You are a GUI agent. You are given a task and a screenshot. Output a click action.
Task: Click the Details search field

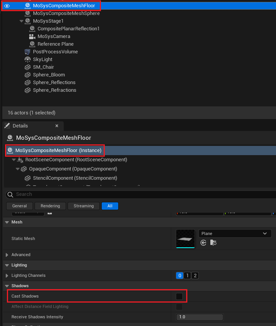(x=141, y=194)
